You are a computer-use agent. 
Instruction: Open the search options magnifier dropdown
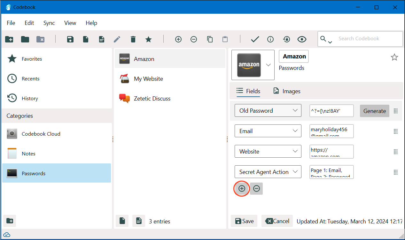coord(326,39)
